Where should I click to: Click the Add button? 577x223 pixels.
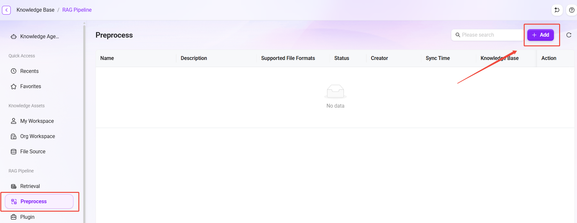(x=541, y=35)
